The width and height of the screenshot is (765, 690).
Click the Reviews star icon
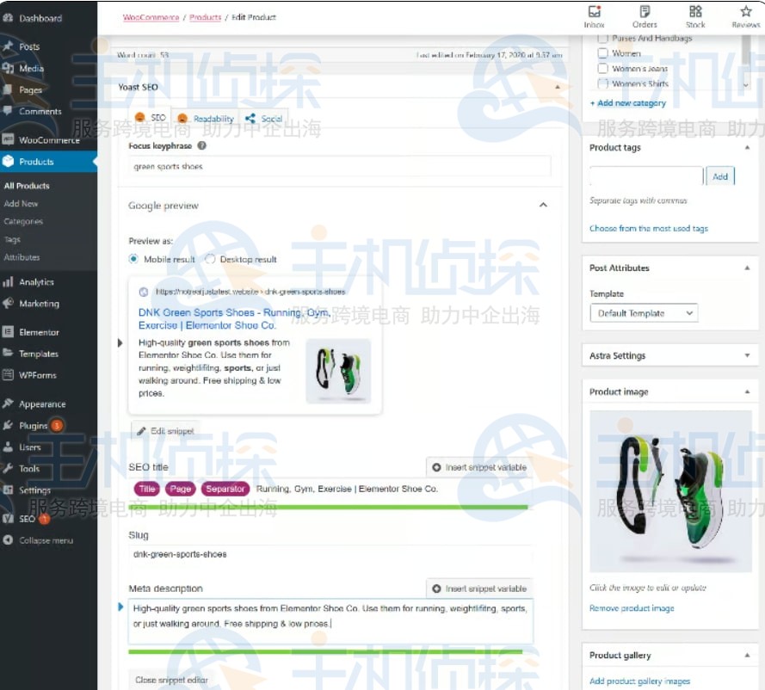pyautogui.click(x=747, y=14)
